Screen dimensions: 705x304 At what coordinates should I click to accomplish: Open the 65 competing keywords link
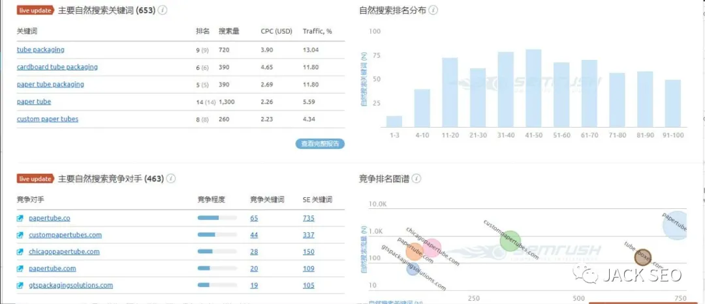coord(254,219)
